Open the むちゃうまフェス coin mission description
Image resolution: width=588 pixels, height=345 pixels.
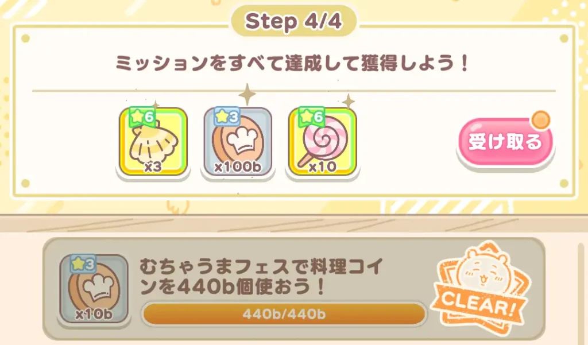(261, 277)
